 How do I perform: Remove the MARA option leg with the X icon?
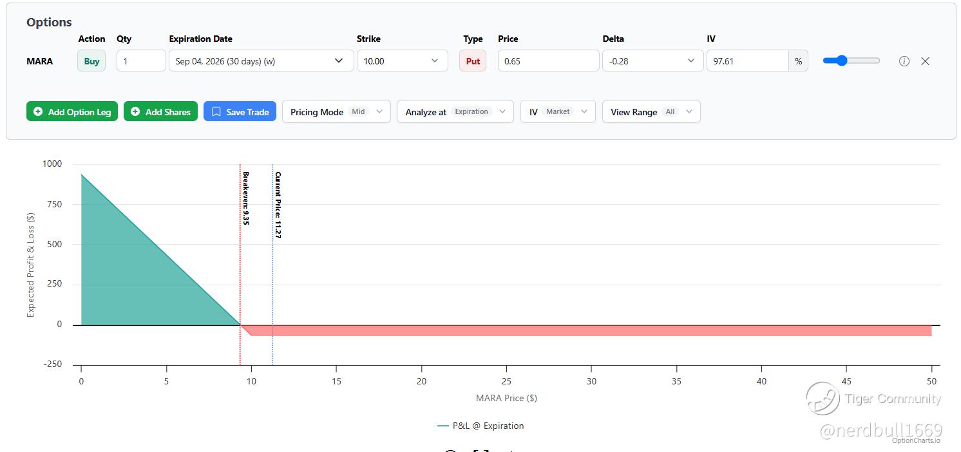click(x=926, y=61)
